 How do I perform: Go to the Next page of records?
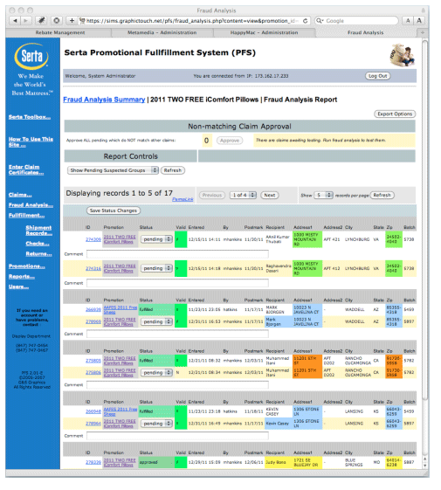[x=270, y=196]
